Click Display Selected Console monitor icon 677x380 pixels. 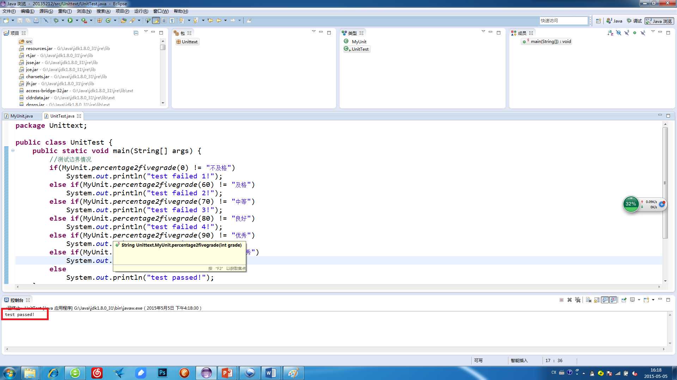(632, 300)
